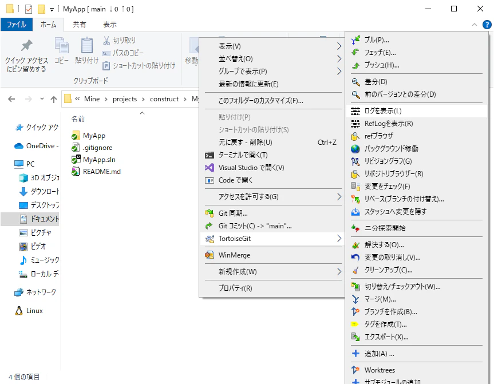Click the マージ icon
The width and height of the screenshot is (494, 384).
[x=355, y=299]
